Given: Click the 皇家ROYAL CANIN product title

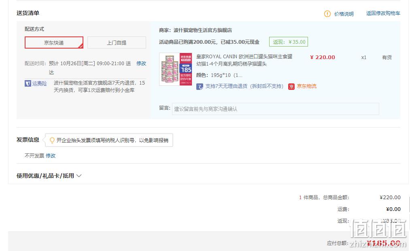Looking at the screenshot, I should tap(244, 60).
